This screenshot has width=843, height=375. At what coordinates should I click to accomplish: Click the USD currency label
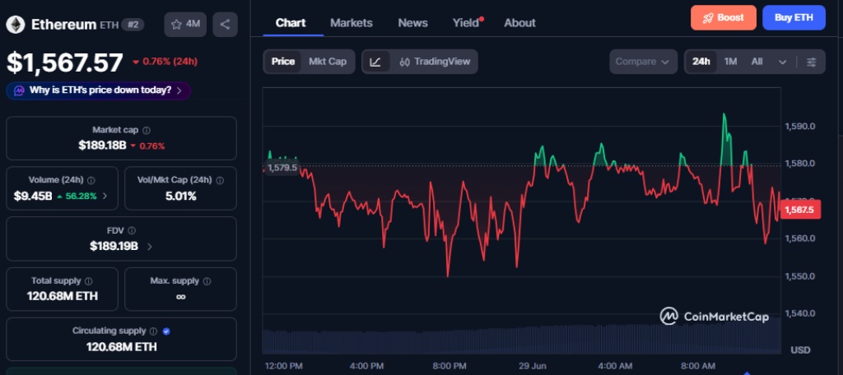800,350
